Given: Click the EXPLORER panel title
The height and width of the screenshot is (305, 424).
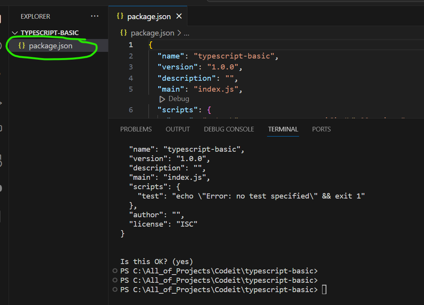Looking at the screenshot, I should (x=36, y=16).
